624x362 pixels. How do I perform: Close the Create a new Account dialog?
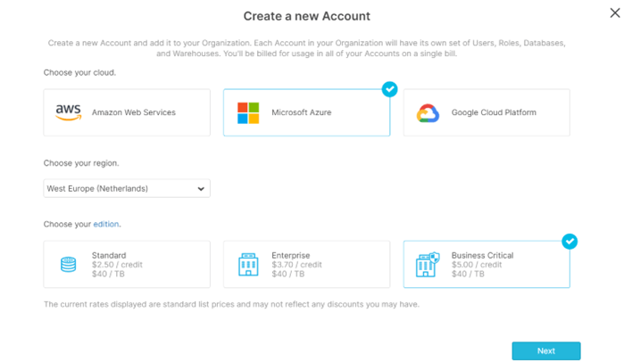pos(614,12)
